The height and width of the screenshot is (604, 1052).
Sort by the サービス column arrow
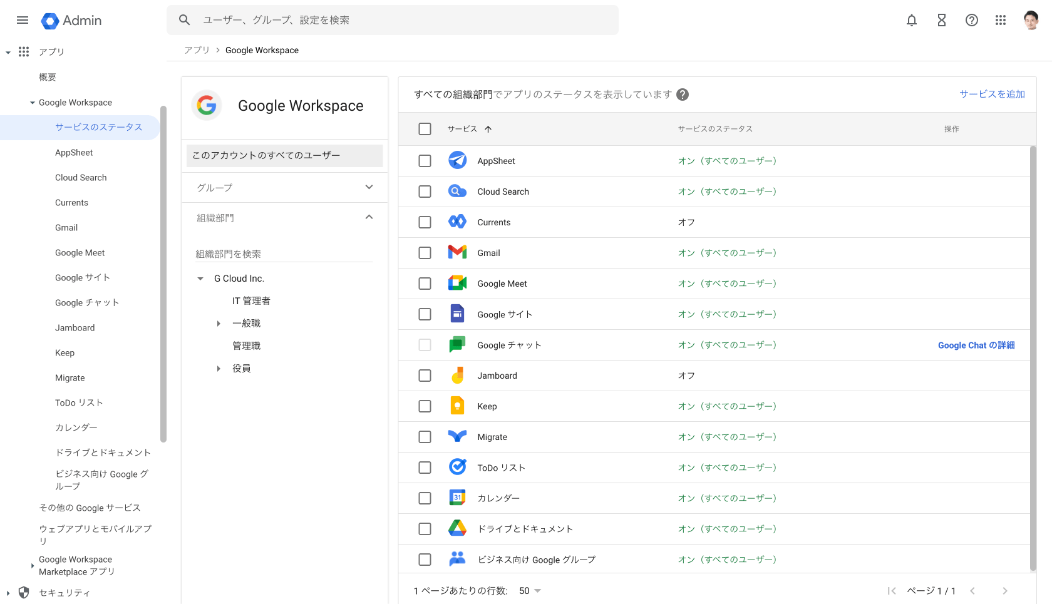488,129
